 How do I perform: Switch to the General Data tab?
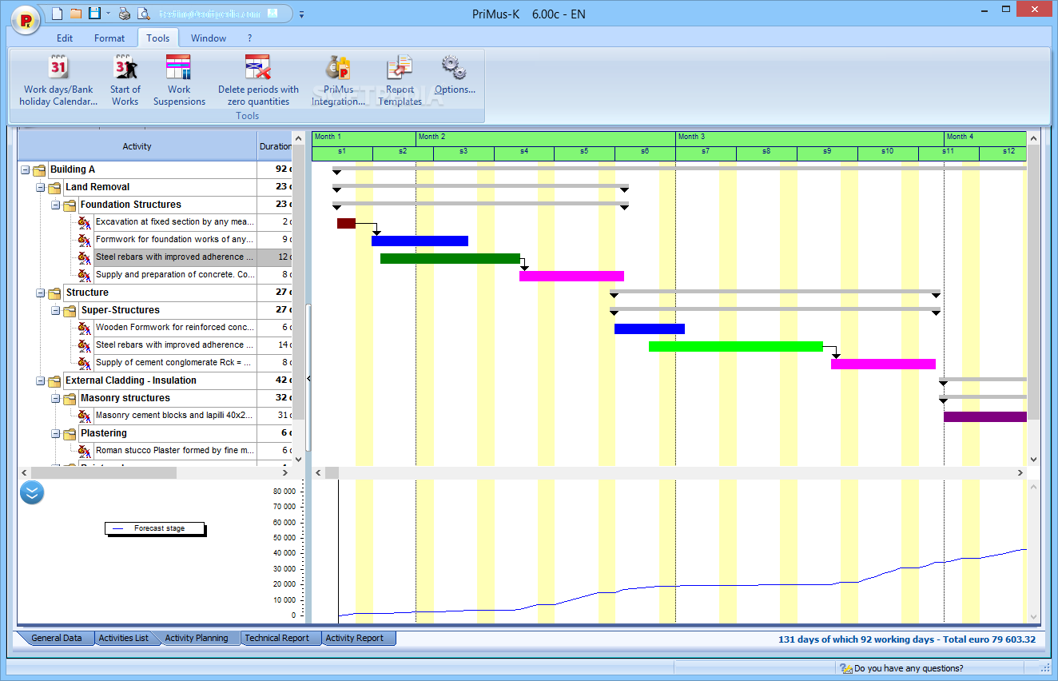click(55, 638)
